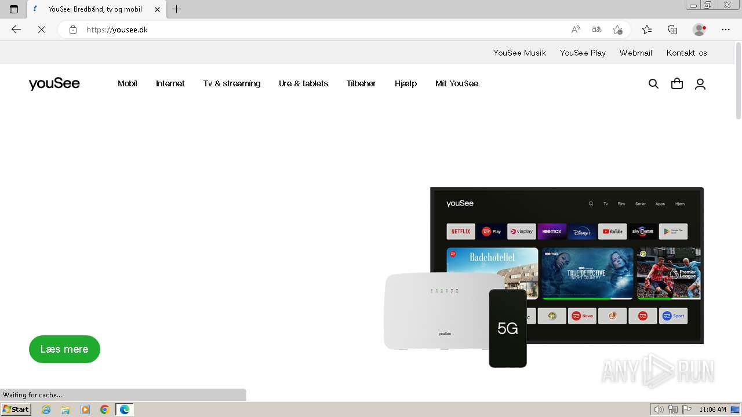Open the shopping basket icon
This screenshot has width=742, height=417.
[676, 84]
